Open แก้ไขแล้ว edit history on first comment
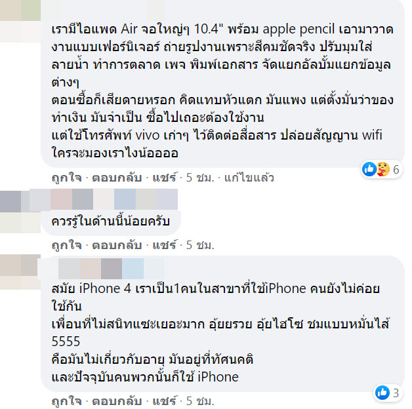 pyautogui.click(x=249, y=178)
